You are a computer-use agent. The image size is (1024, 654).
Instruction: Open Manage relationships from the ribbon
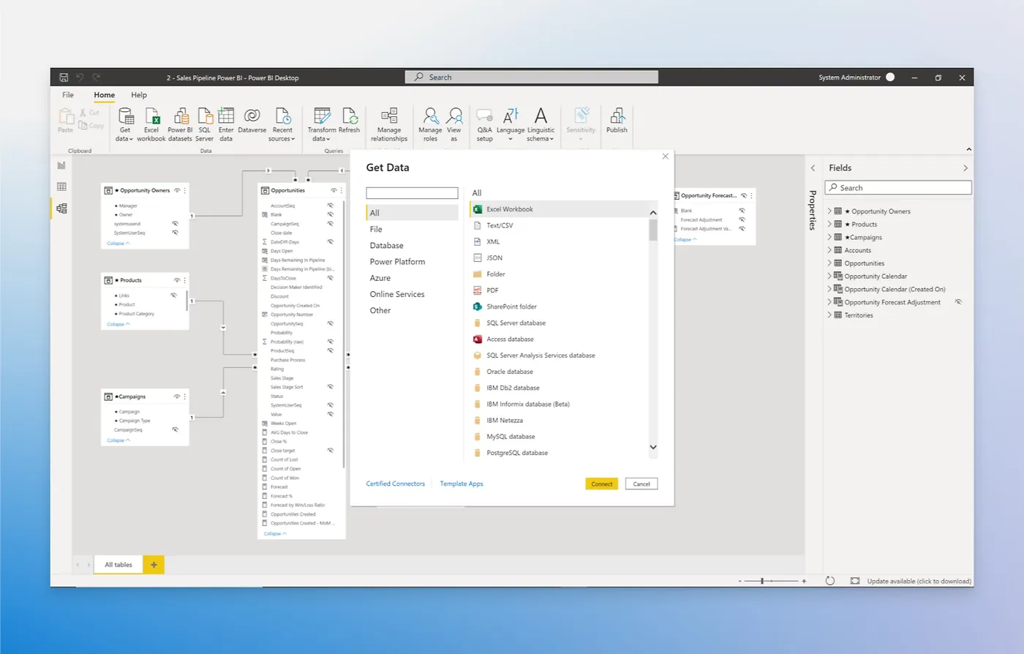click(388, 123)
